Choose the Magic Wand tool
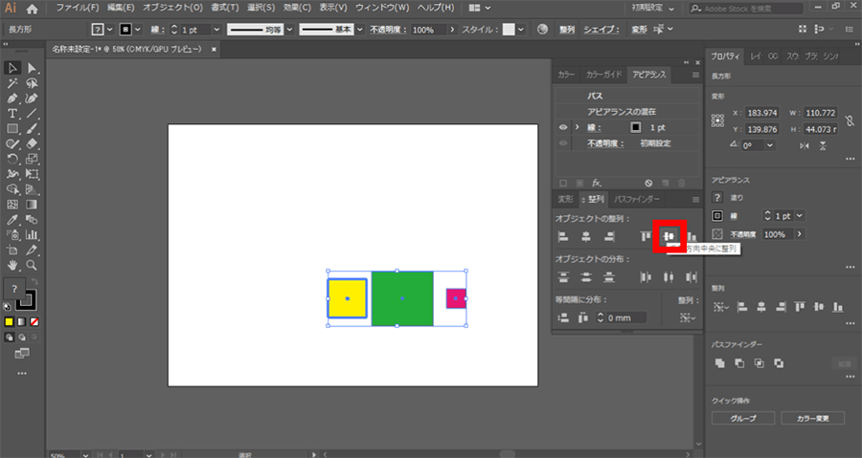 12,83
